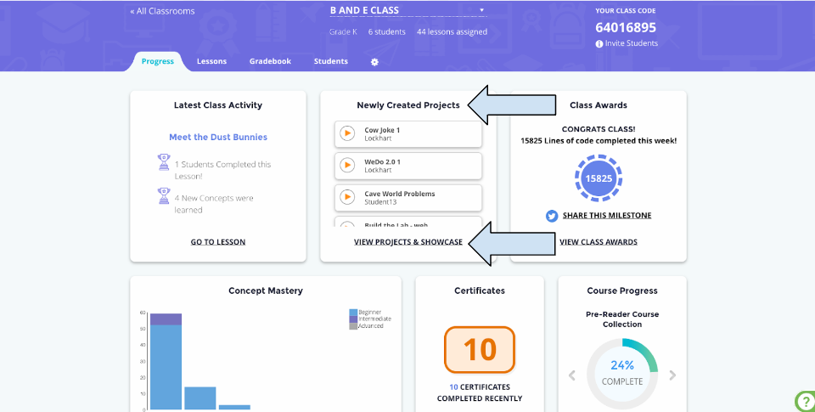Image resolution: width=815 pixels, height=412 pixels.
Task: Click '4 New Concepts were learned' text
Action: pos(214,204)
